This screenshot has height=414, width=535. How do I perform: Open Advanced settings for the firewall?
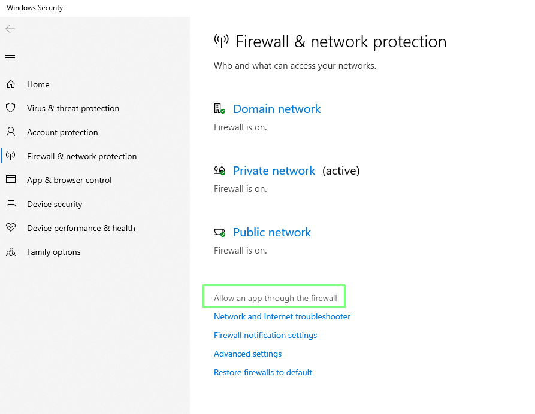click(247, 354)
